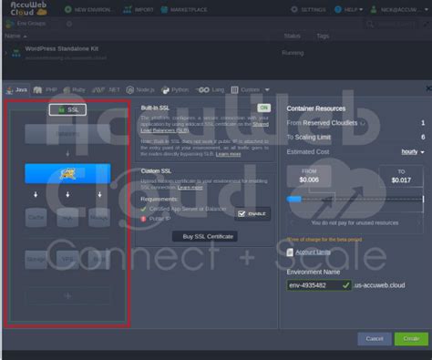
Task: Open Settings gear in top bar
Action: 294,9
